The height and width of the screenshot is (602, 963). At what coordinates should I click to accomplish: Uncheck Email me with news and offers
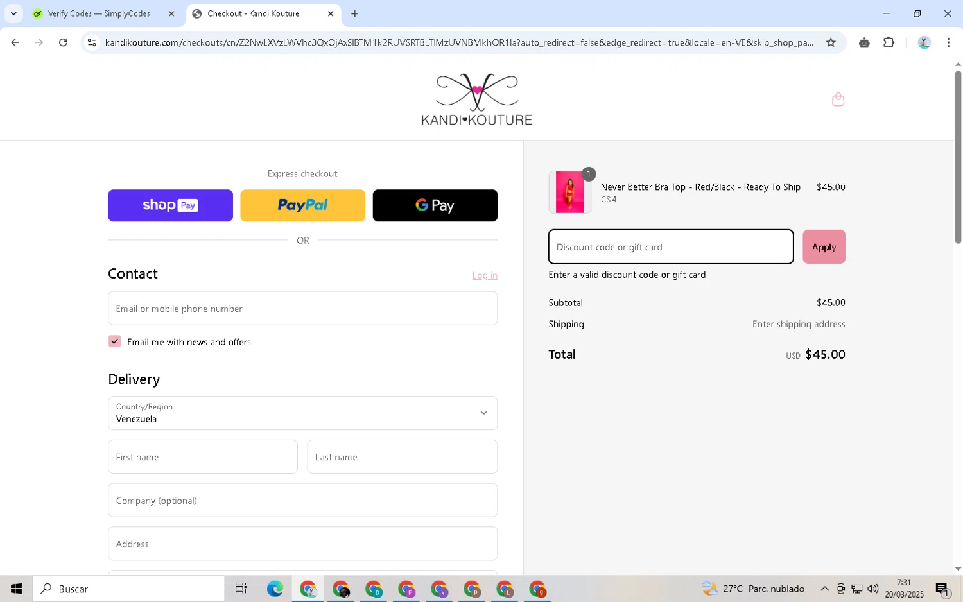point(114,341)
